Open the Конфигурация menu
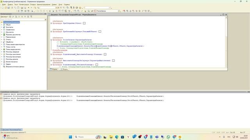250x140 pixels. coord(24,5)
